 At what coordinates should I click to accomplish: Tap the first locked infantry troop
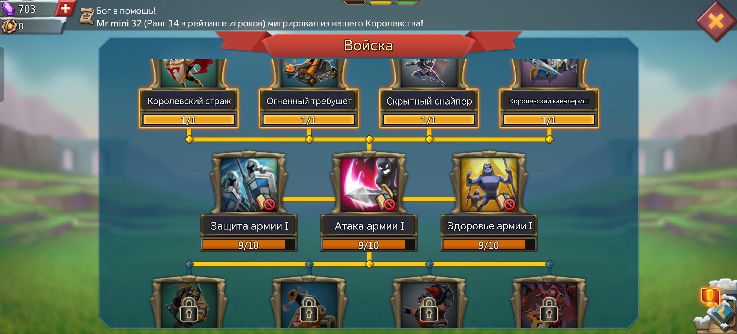click(x=189, y=305)
